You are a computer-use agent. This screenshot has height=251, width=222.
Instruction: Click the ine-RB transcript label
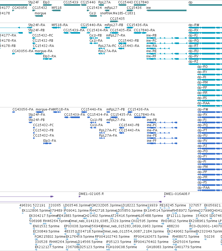151,35
